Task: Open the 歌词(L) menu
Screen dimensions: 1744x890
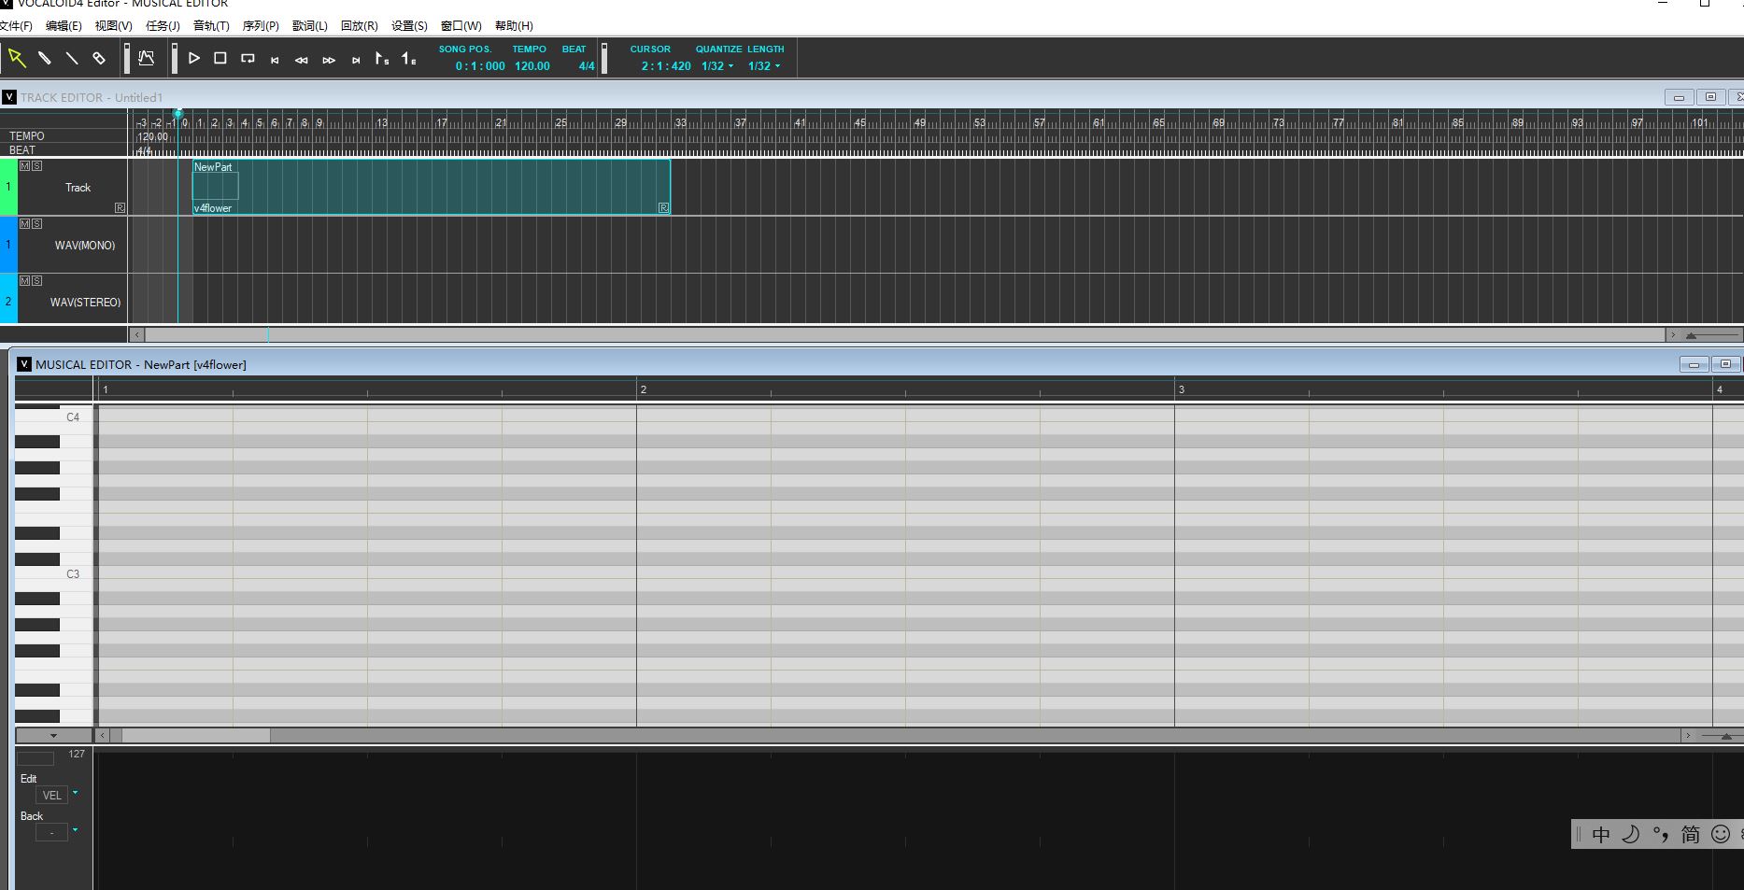Action: point(309,26)
